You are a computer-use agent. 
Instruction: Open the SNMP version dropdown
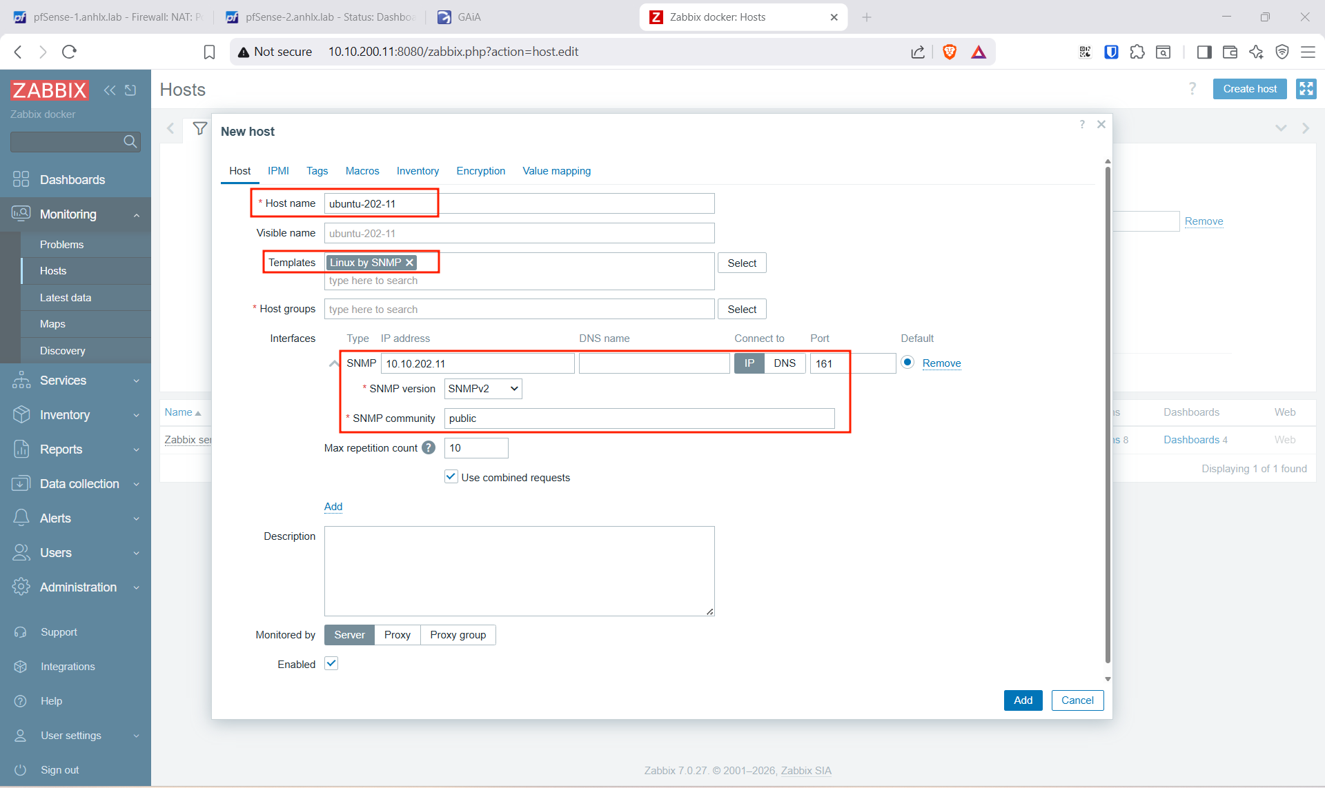(483, 389)
